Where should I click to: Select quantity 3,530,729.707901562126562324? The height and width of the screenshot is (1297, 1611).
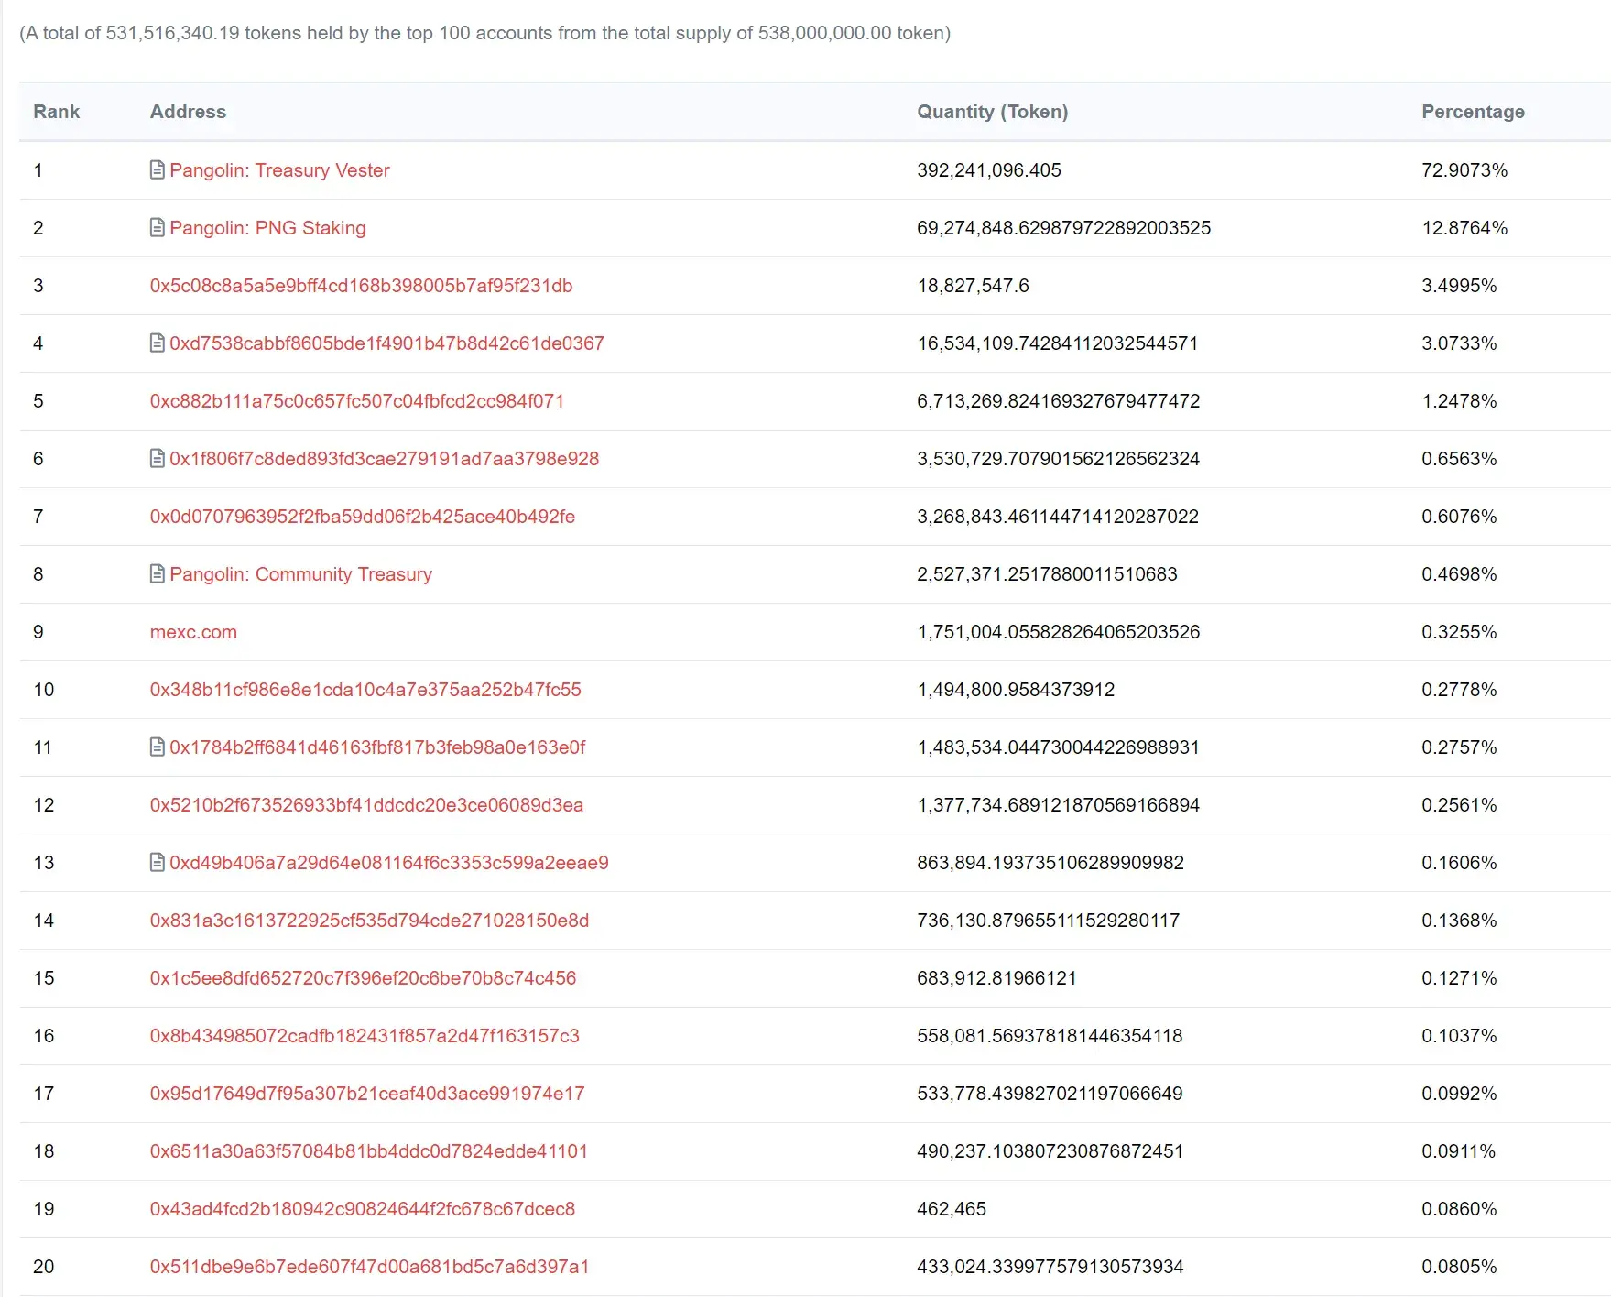click(1058, 459)
